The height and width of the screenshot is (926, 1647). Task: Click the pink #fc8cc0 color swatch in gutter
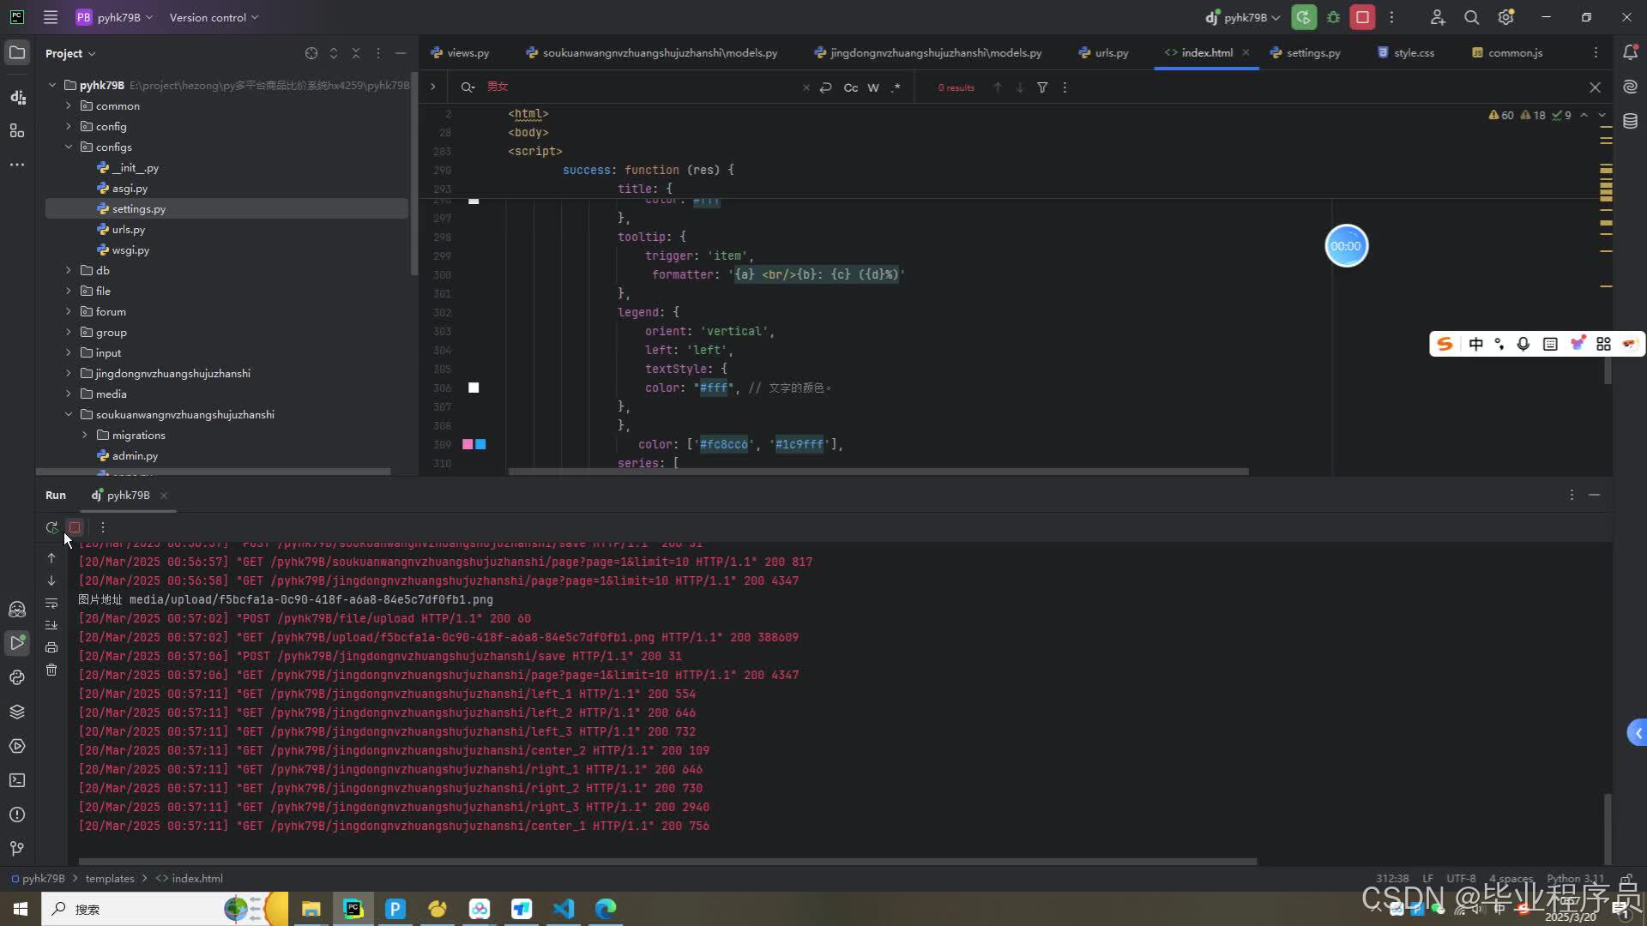click(x=468, y=444)
